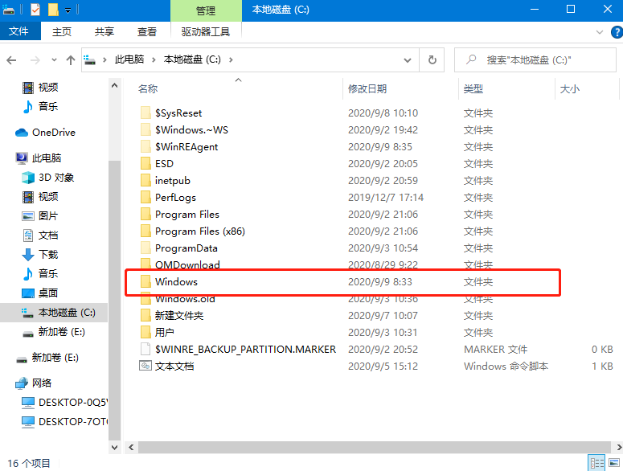This screenshot has height=471, width=623.
Task: Select 网络 in the navigation pane
Action: click(x=34, y=383)
